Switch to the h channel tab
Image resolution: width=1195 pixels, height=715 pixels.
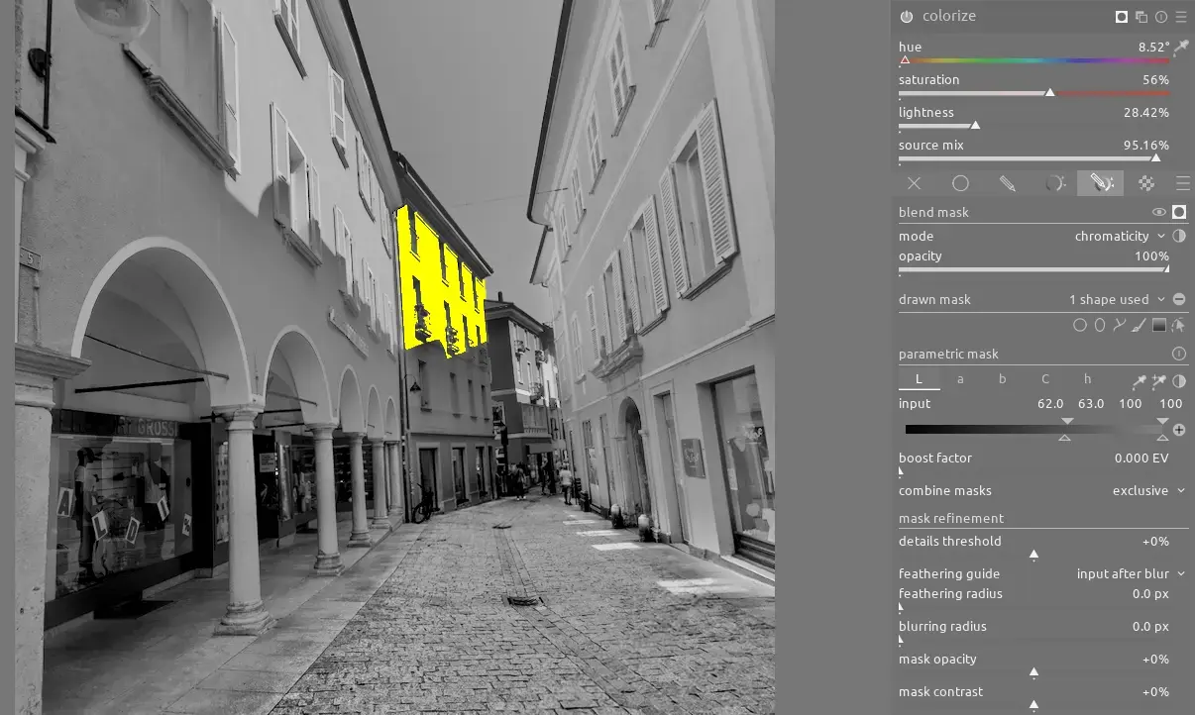pos(1087,379)
